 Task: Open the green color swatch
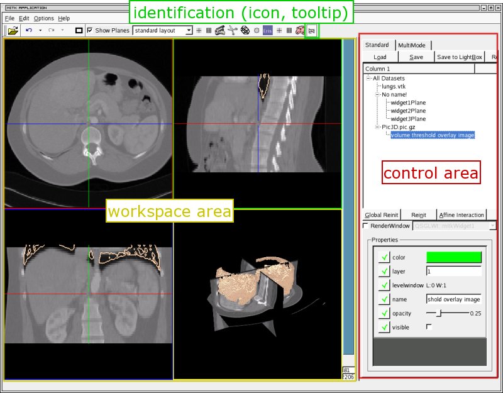(x=453, y=257)
